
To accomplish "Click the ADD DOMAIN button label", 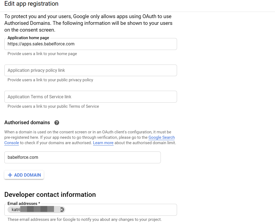I will (28, 175).
